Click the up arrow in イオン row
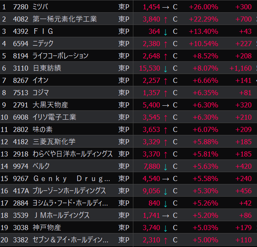Viewport: 257px width, 247px height. point(165,80)
